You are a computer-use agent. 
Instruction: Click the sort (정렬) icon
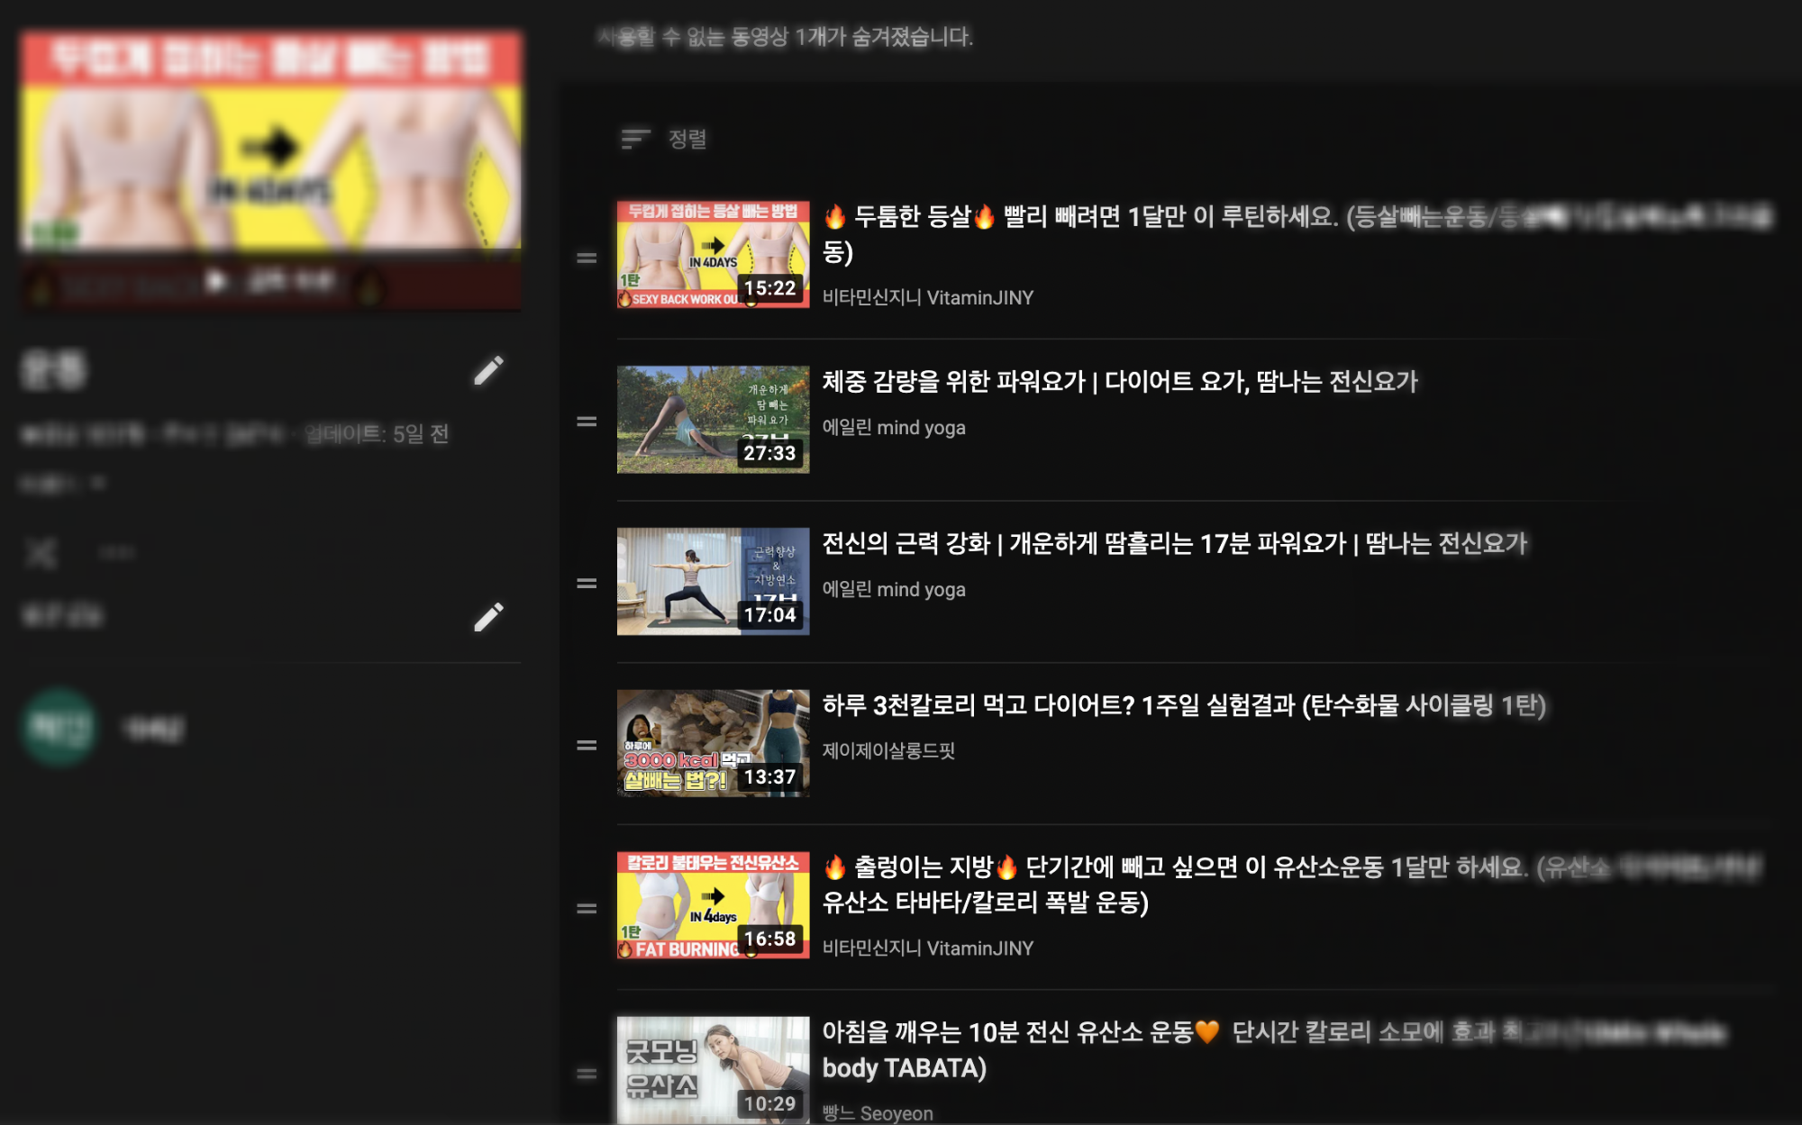click(635, 139)
